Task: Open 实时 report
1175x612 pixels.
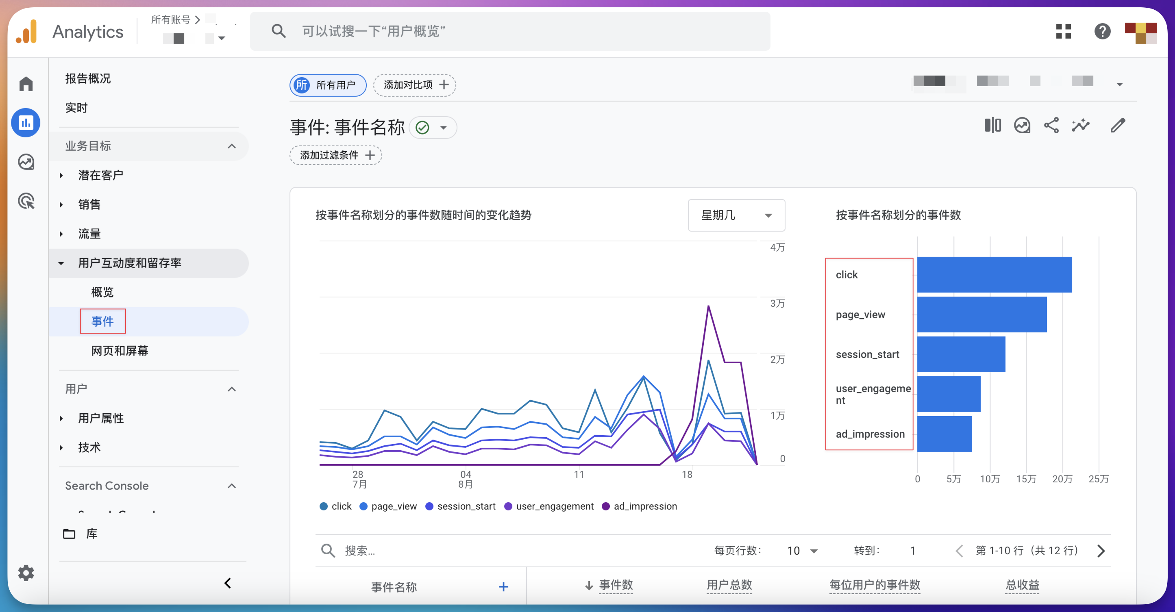Action: click(76, 108)
